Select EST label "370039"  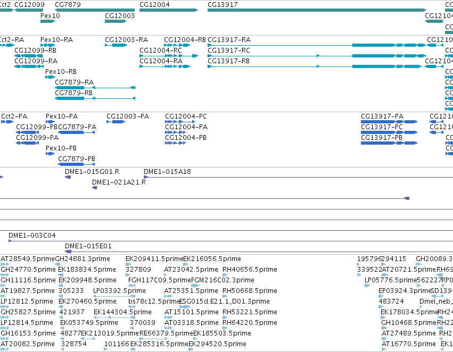click(x=143, y=323)
